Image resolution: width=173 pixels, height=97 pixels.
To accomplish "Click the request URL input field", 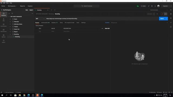I will pyautogui.click(x=102, y=19).
